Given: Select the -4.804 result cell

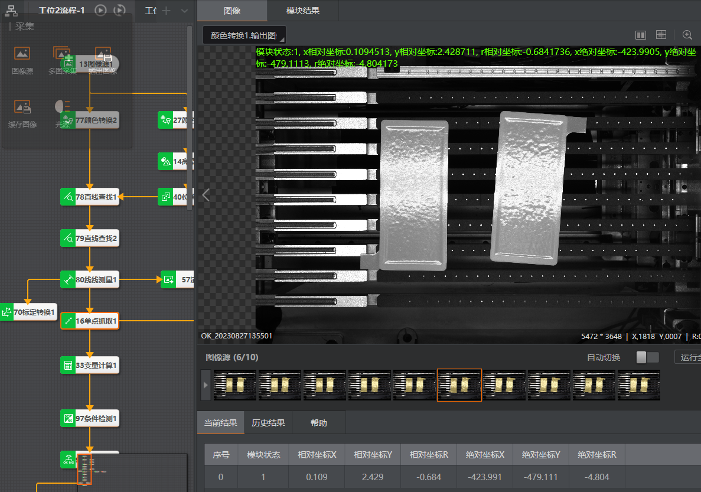Looking at the screenshot, I should click(597, 477).
